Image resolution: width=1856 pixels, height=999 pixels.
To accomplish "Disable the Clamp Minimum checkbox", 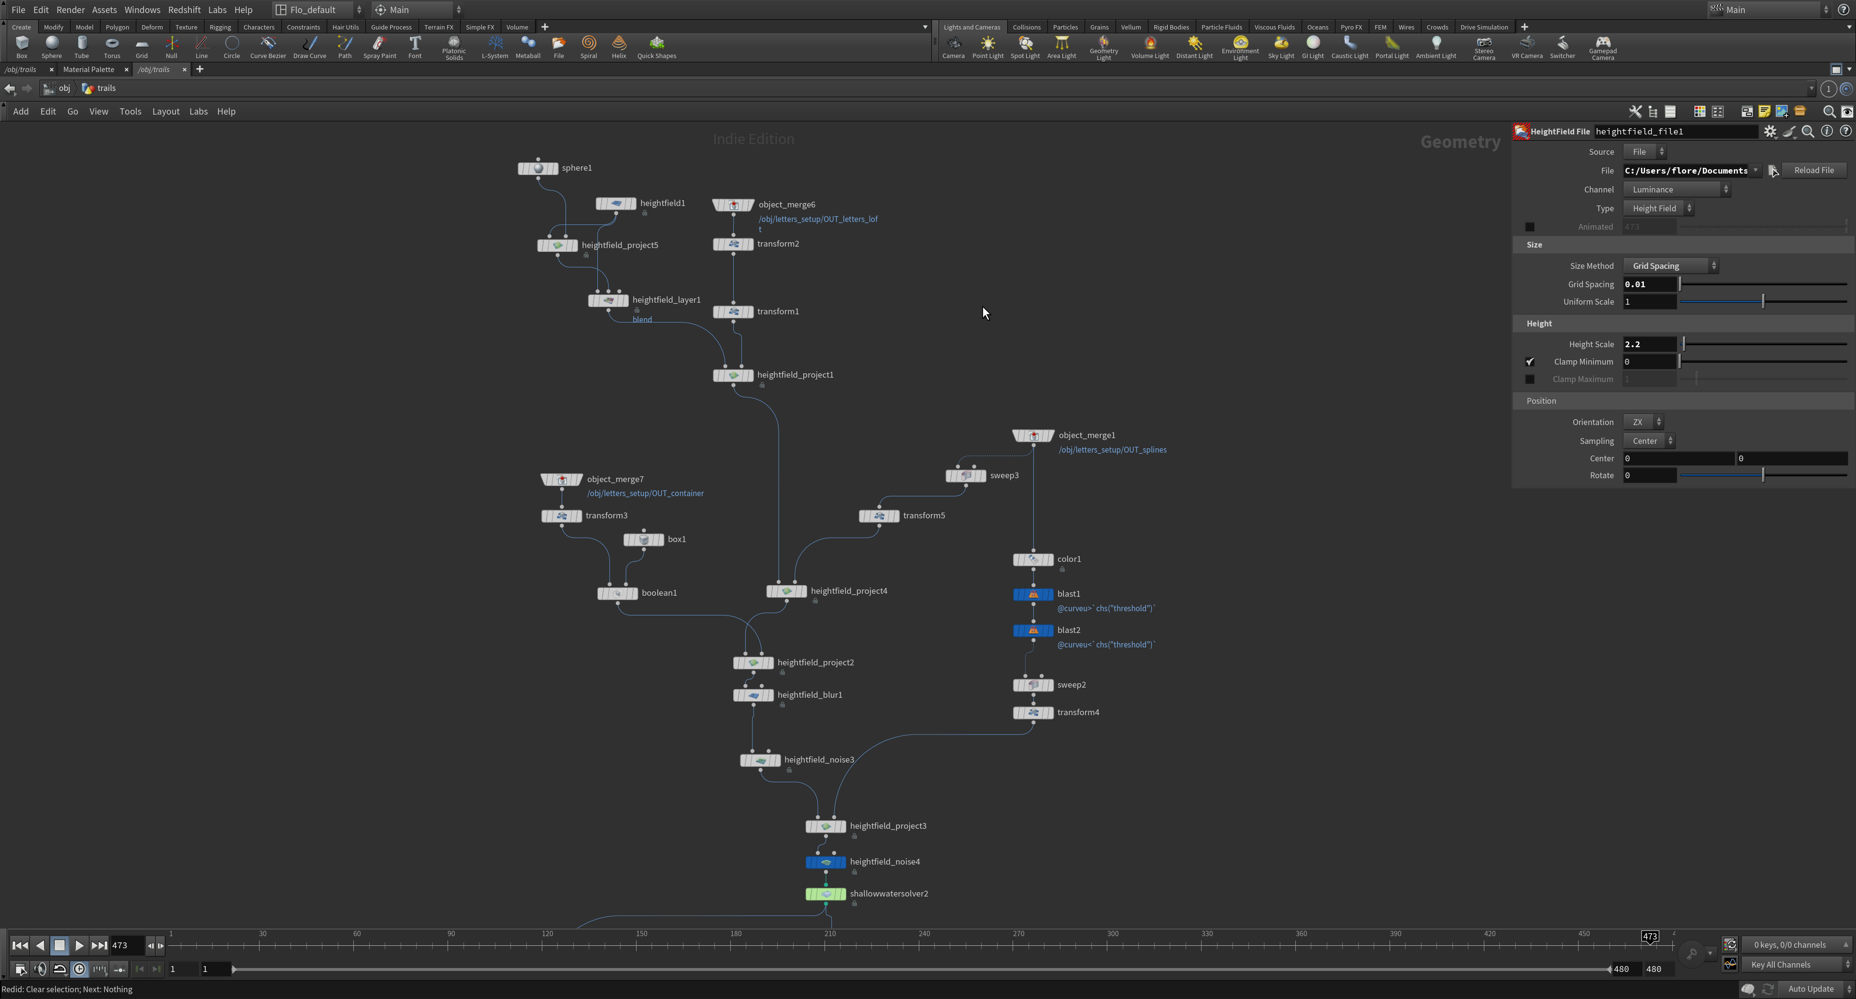I will coord(1530,362).
